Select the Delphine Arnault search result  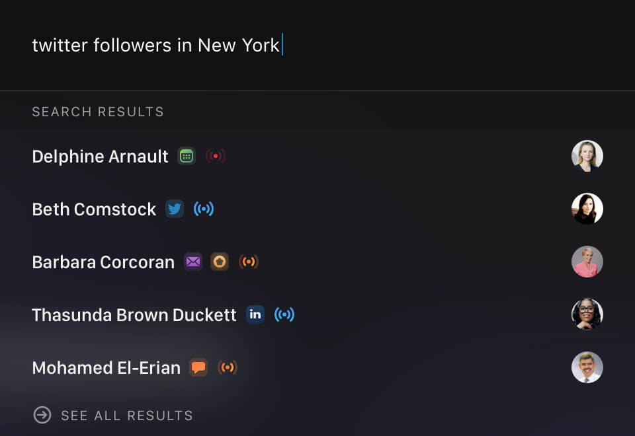(x=100, y=156)
